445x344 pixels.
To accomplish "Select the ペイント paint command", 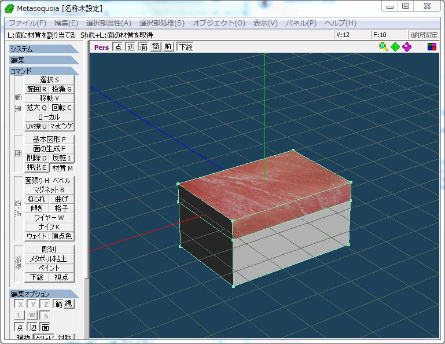I will (49, 268).
